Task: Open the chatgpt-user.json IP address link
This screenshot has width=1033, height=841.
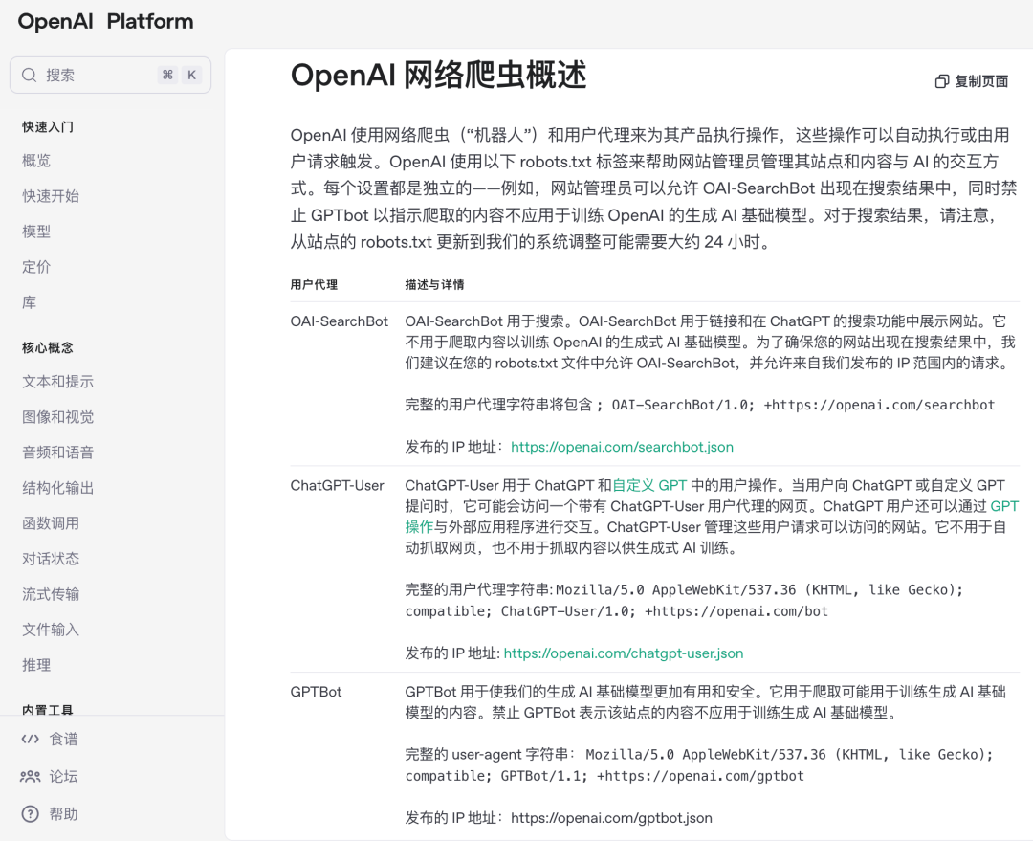Action: (624, 653)
